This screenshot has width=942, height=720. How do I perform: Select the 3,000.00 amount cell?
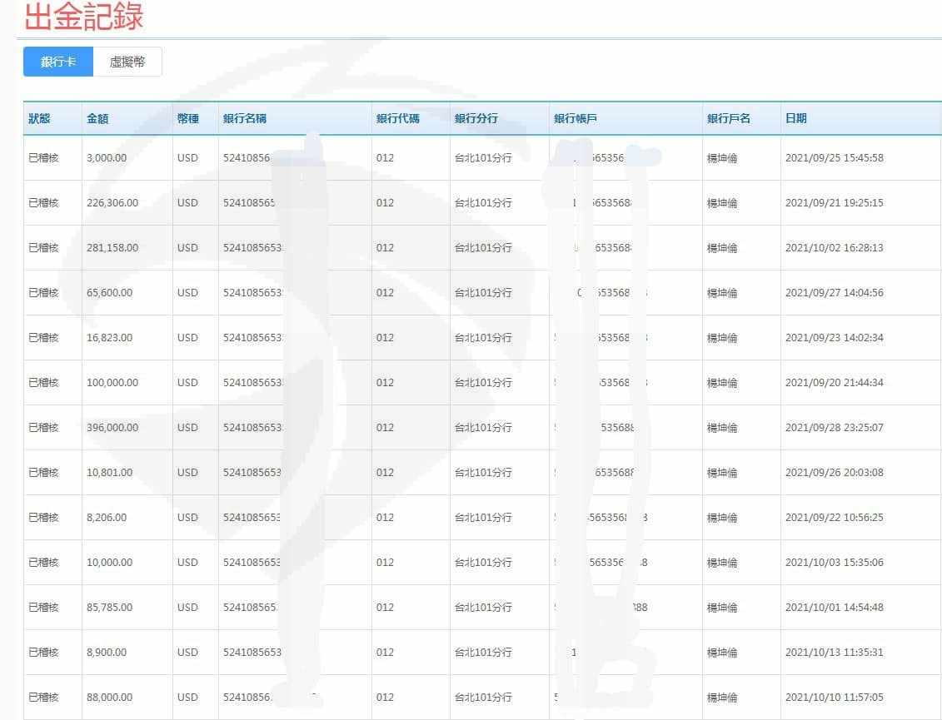tap(107, 158)
